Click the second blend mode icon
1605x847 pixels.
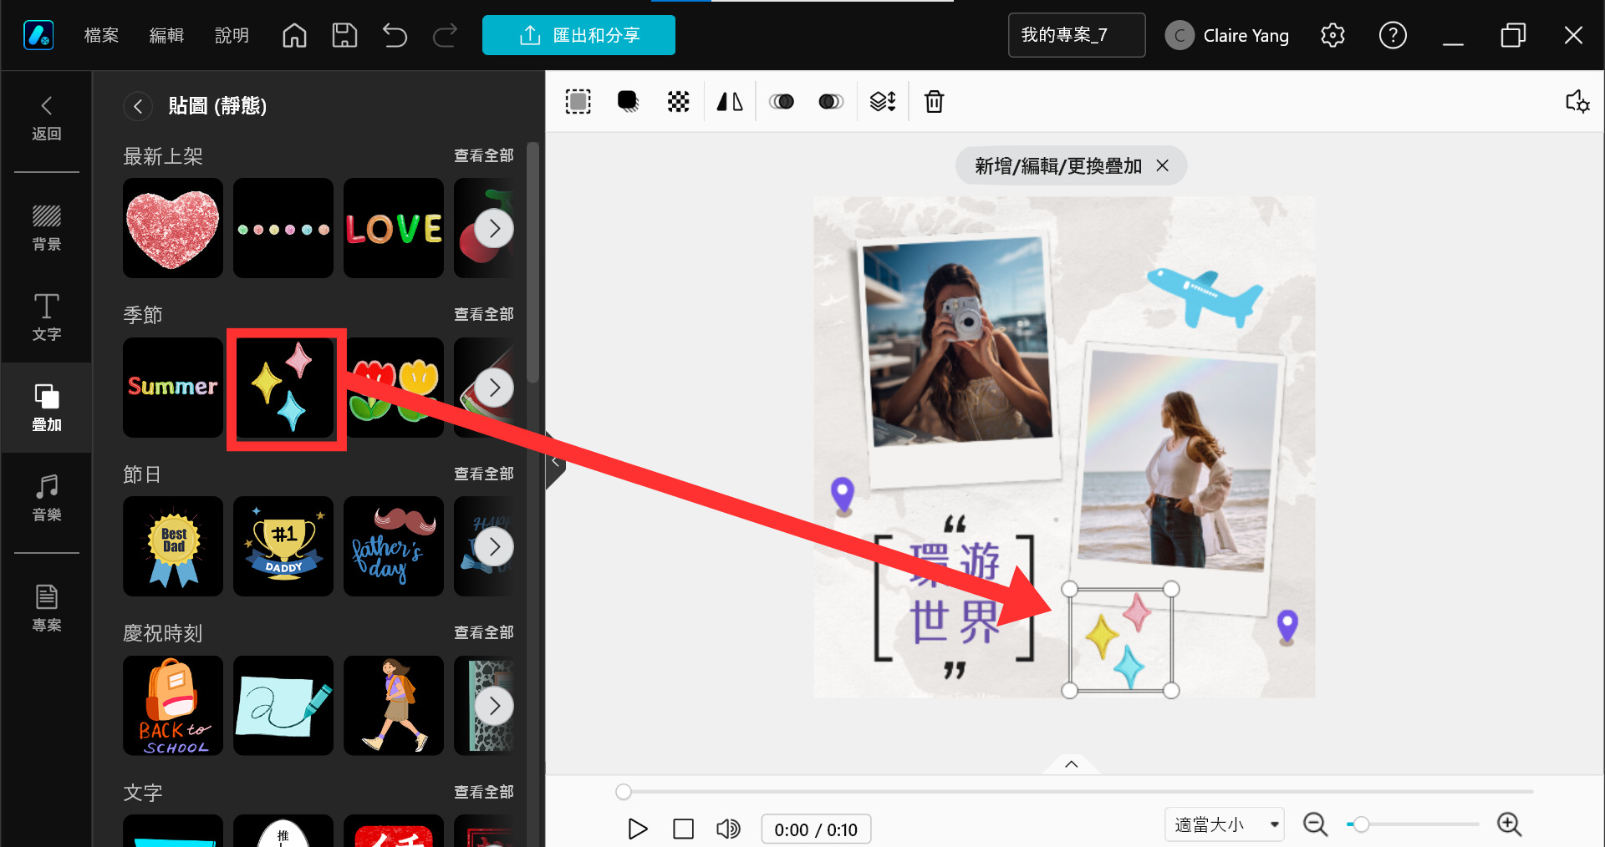pos(831,102)
